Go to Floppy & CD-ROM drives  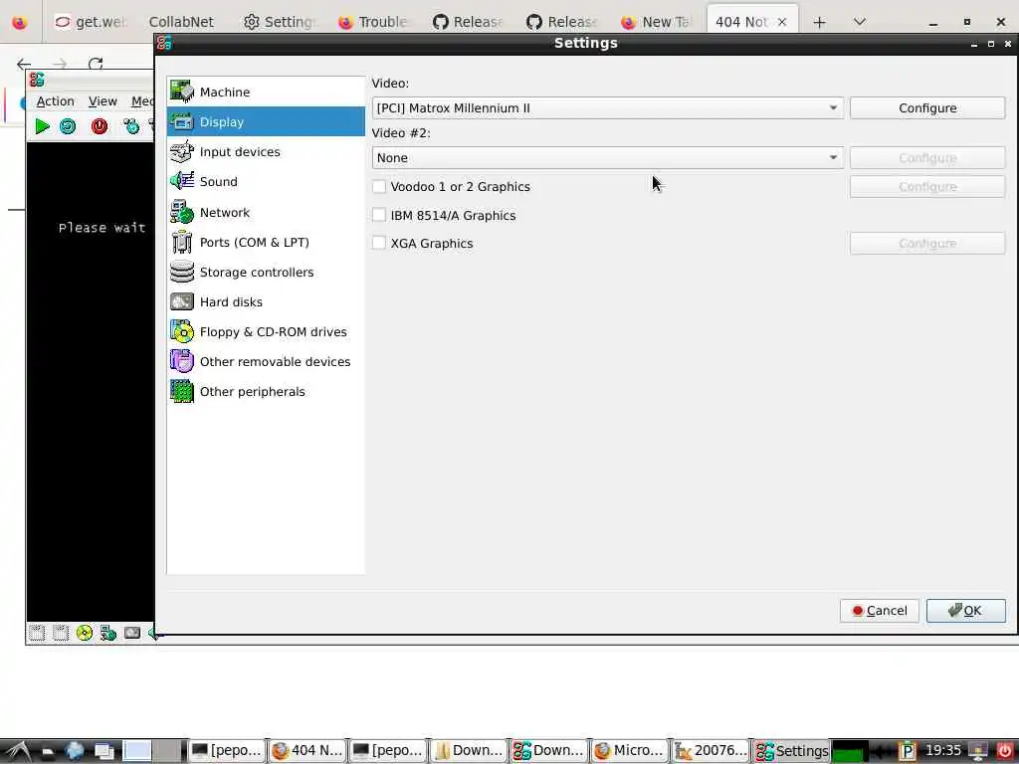265,332
